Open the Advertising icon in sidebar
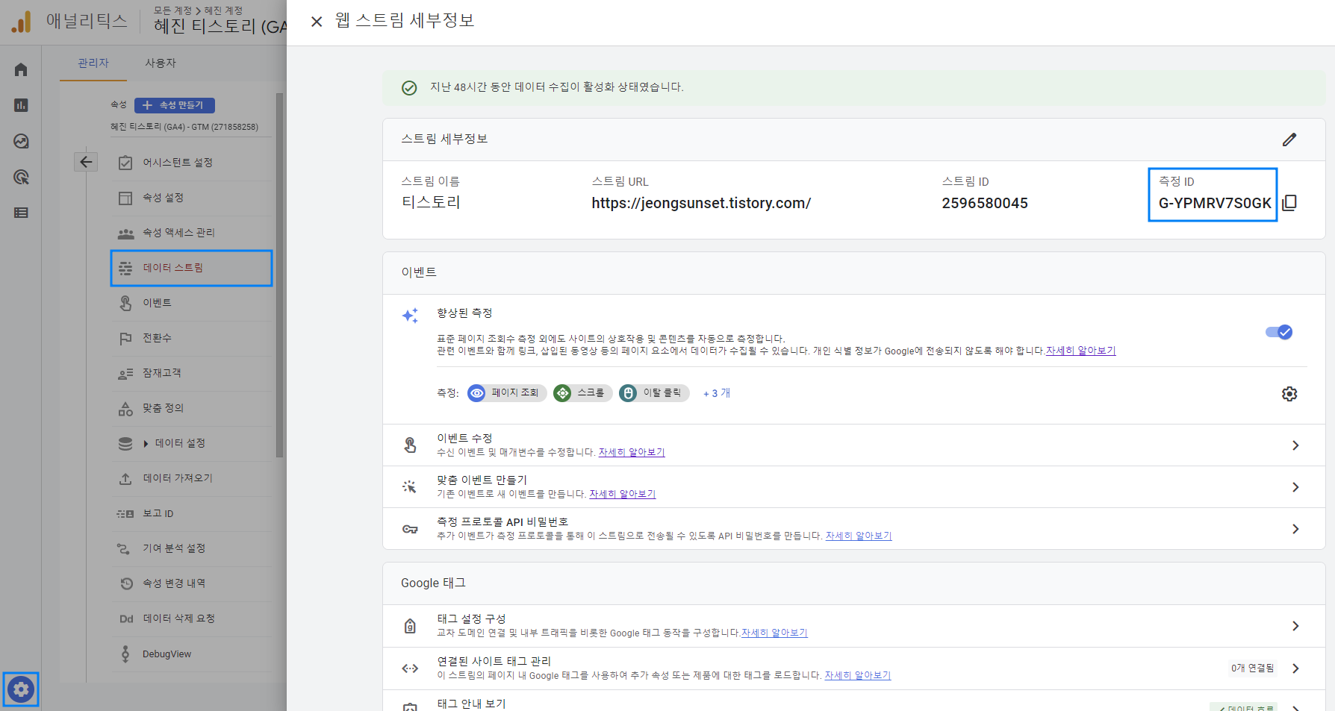Image resolution: width=1335 pixels, height=711 pixels. [x=21, y=177]
